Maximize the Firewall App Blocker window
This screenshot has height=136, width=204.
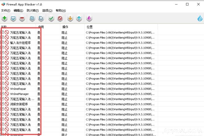click(187, 4)
